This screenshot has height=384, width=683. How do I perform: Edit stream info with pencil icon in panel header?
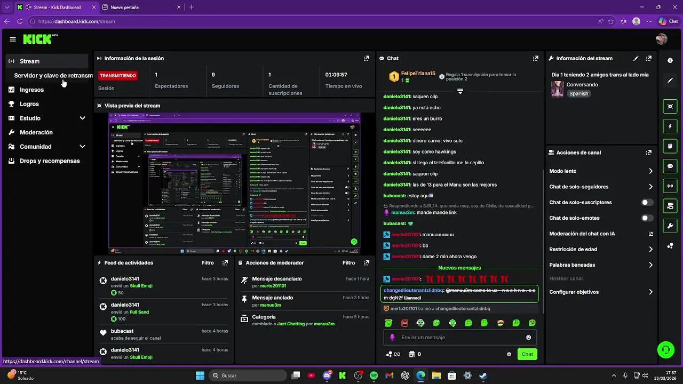tap(636, 58)
